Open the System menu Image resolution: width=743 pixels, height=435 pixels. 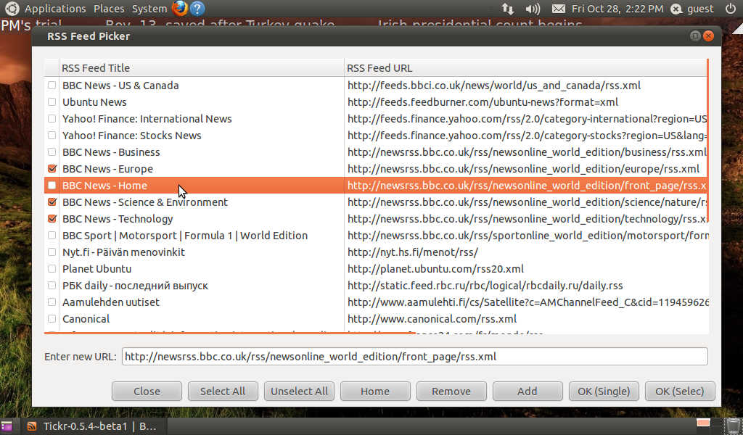click(149, 9)
